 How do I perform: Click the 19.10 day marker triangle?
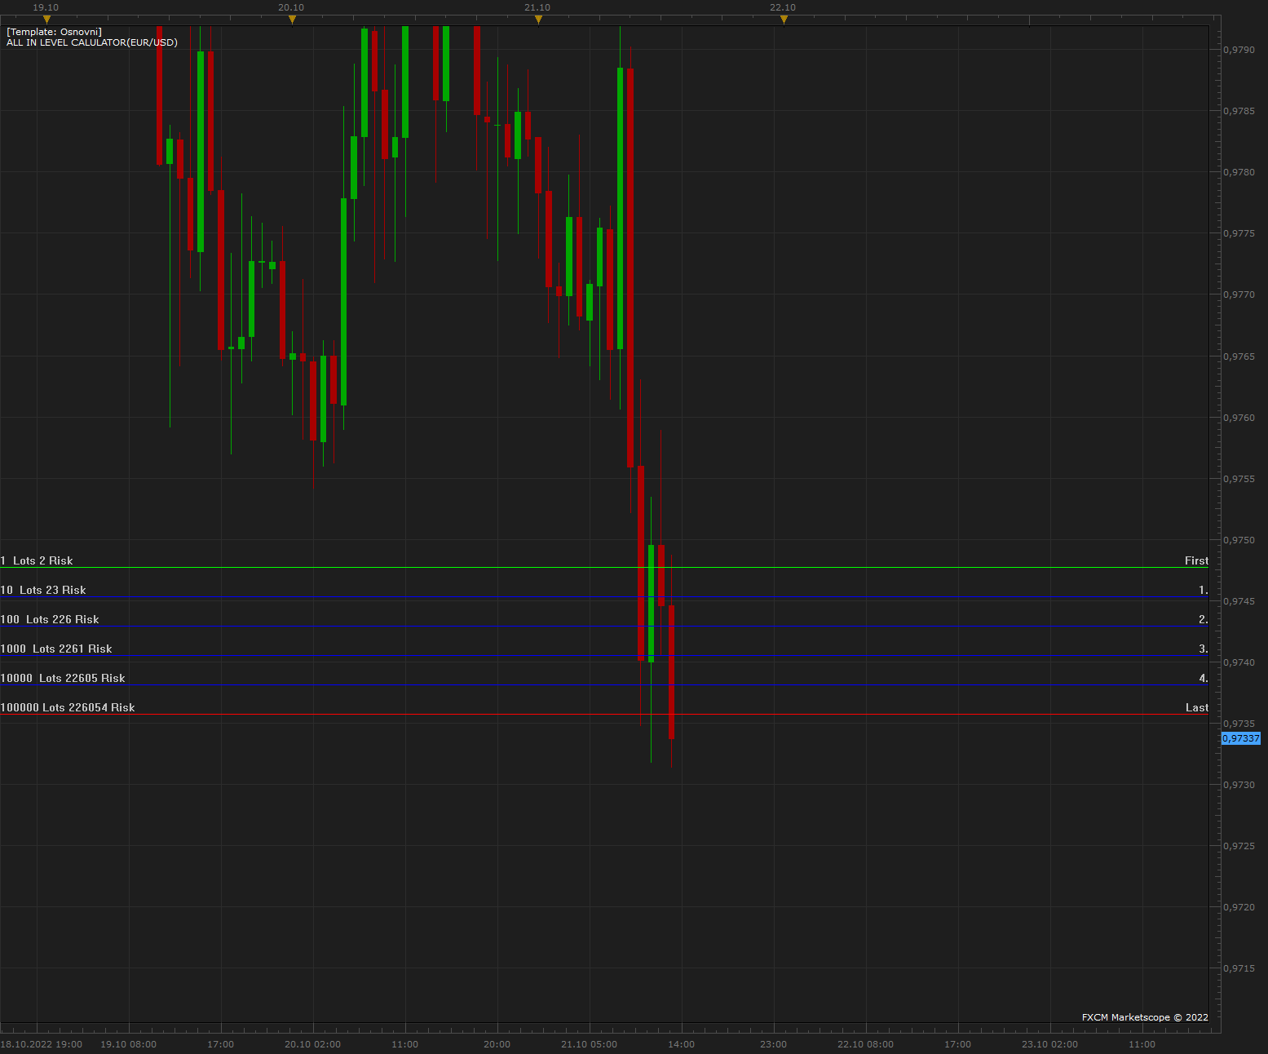[46, 20]
